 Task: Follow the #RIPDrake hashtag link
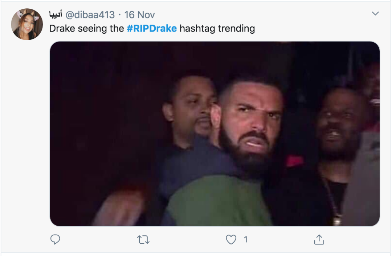click(152, 28)
